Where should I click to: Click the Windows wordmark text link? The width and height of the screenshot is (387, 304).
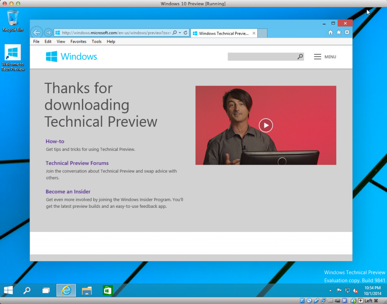79,57
